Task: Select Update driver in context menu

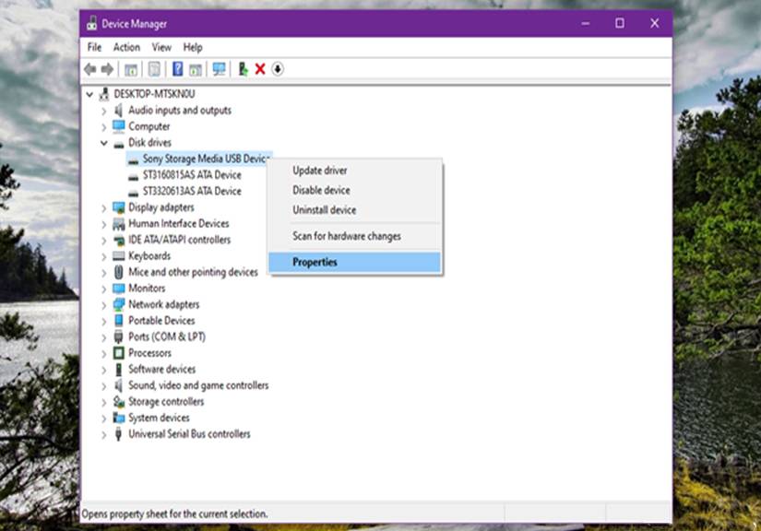Action: tap(319, 171)
